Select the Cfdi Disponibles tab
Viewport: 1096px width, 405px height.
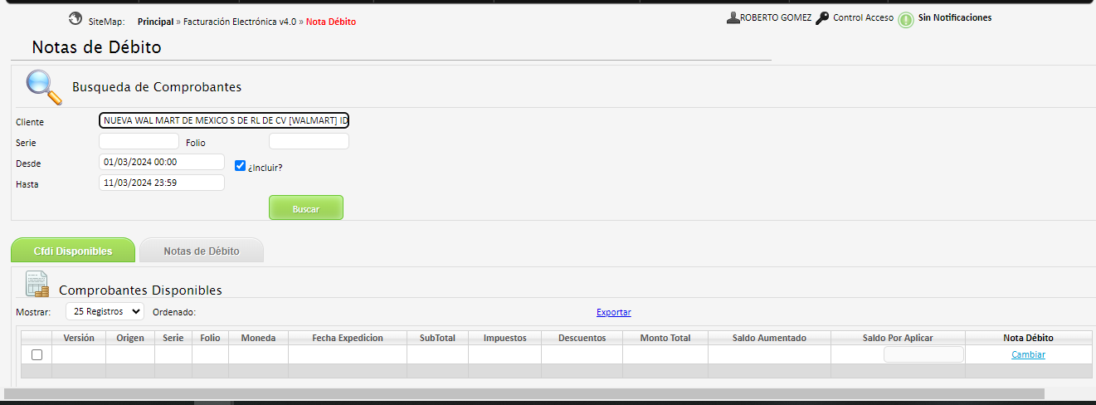click(73, 251)
